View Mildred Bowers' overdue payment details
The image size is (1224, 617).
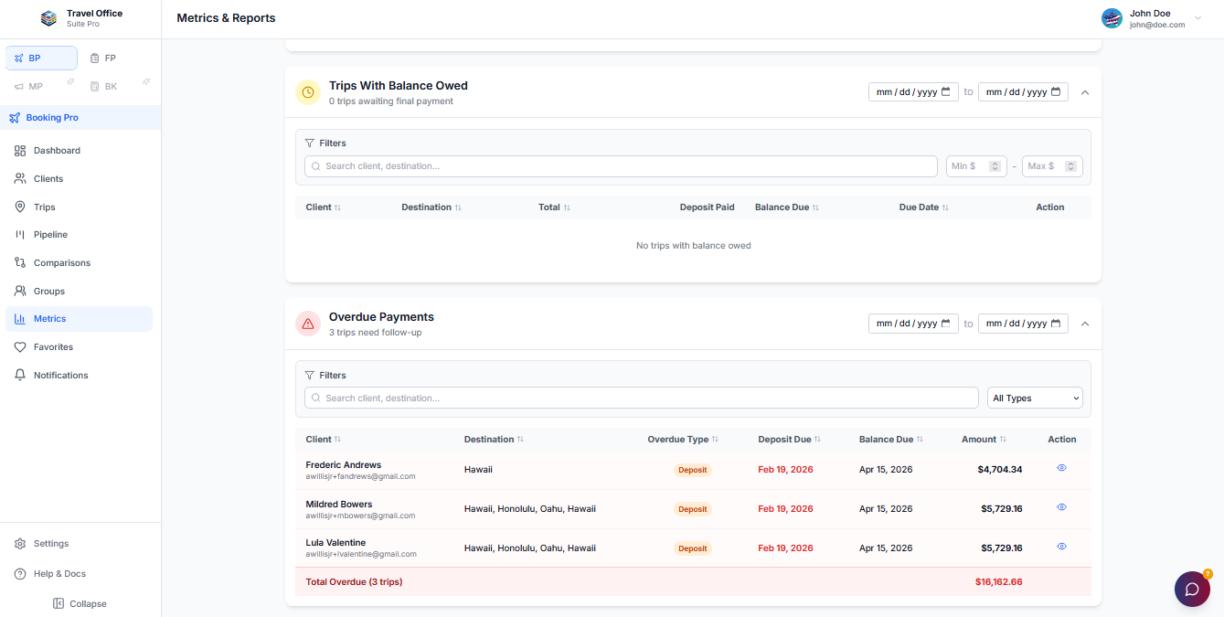(1061, 506)
